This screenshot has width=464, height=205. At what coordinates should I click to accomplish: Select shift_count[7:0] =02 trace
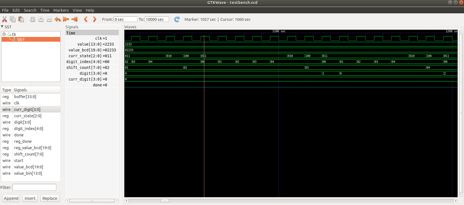tap(92, 67)
